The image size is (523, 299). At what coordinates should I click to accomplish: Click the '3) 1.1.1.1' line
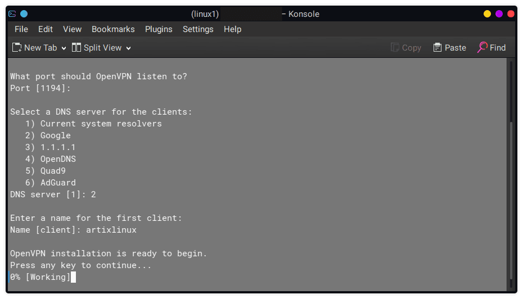point(51,147)
